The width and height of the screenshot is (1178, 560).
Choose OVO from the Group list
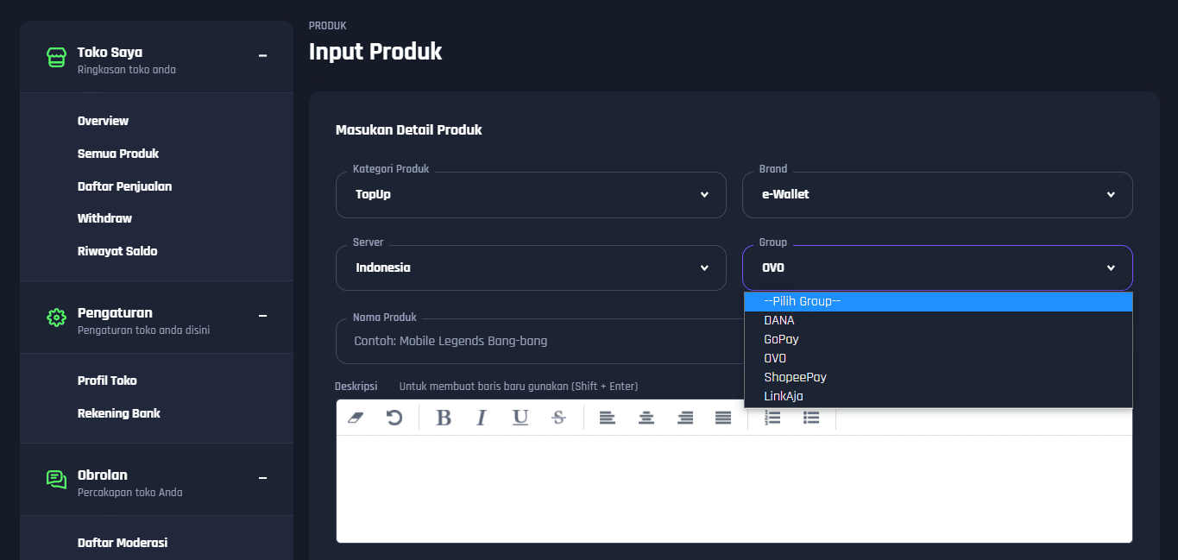(x=938, y=358)
